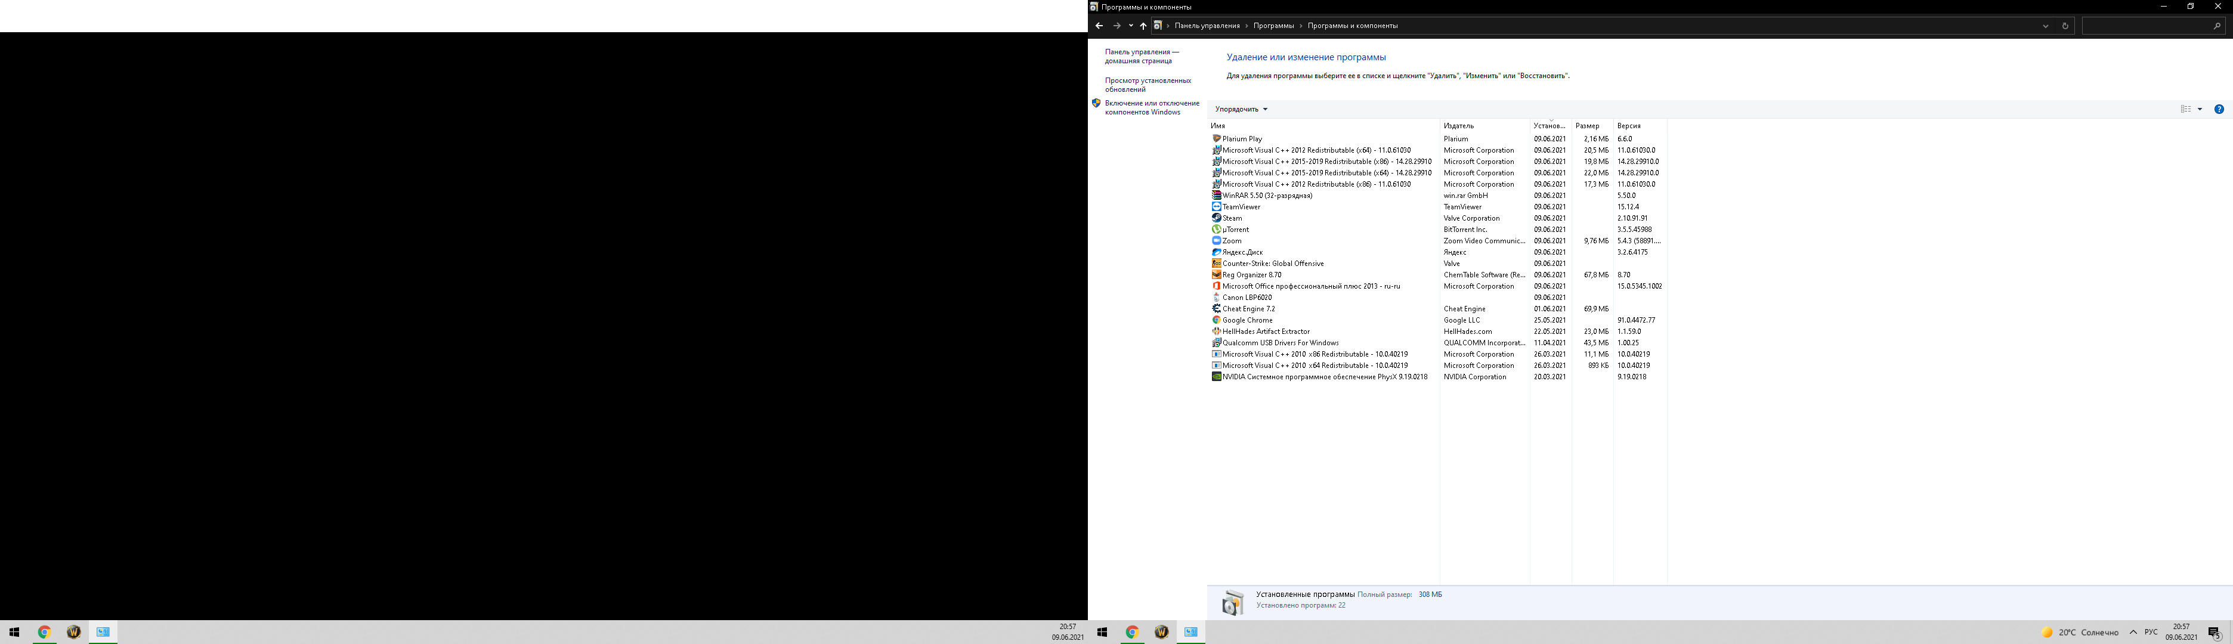Click the Counter-Strike: Global Offensive icon
Screen dimensions: 2233x644
[x=1216, y=262]
